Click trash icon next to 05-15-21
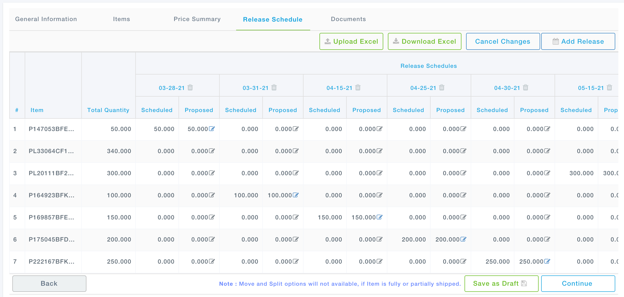The image size is (624, 297). tap(609, 88)
